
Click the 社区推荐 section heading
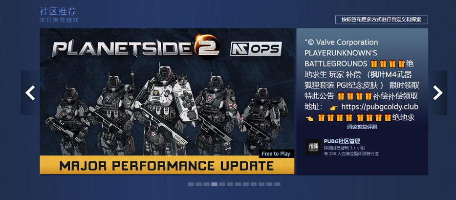(58, 12)
